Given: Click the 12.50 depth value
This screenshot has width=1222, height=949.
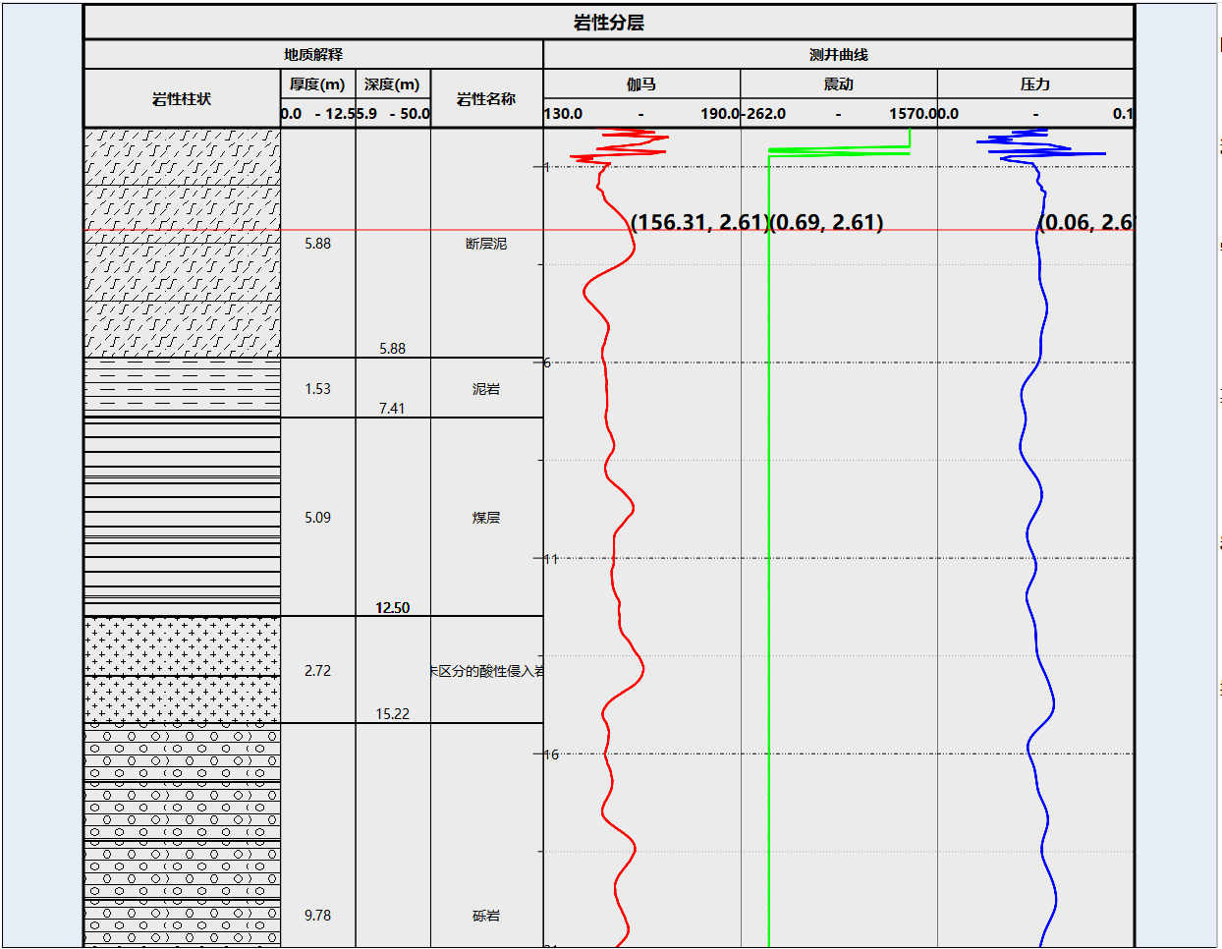Looking at the screenshot, I should [392, 608].
